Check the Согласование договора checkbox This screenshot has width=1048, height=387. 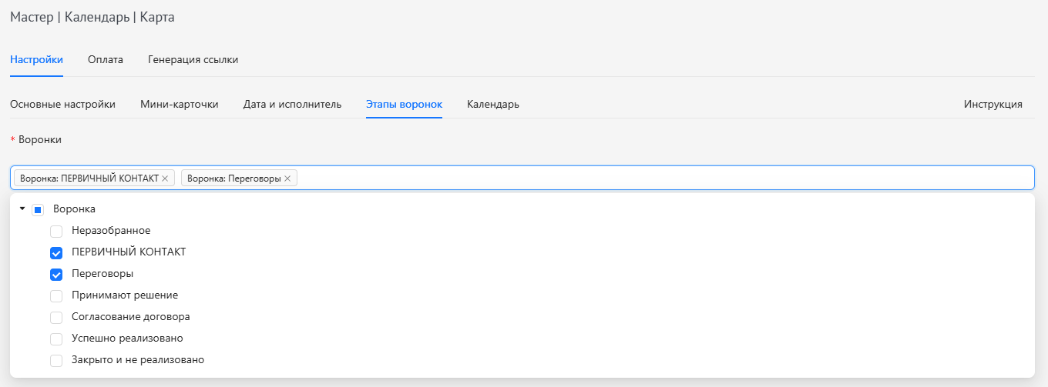coord(56,317)
